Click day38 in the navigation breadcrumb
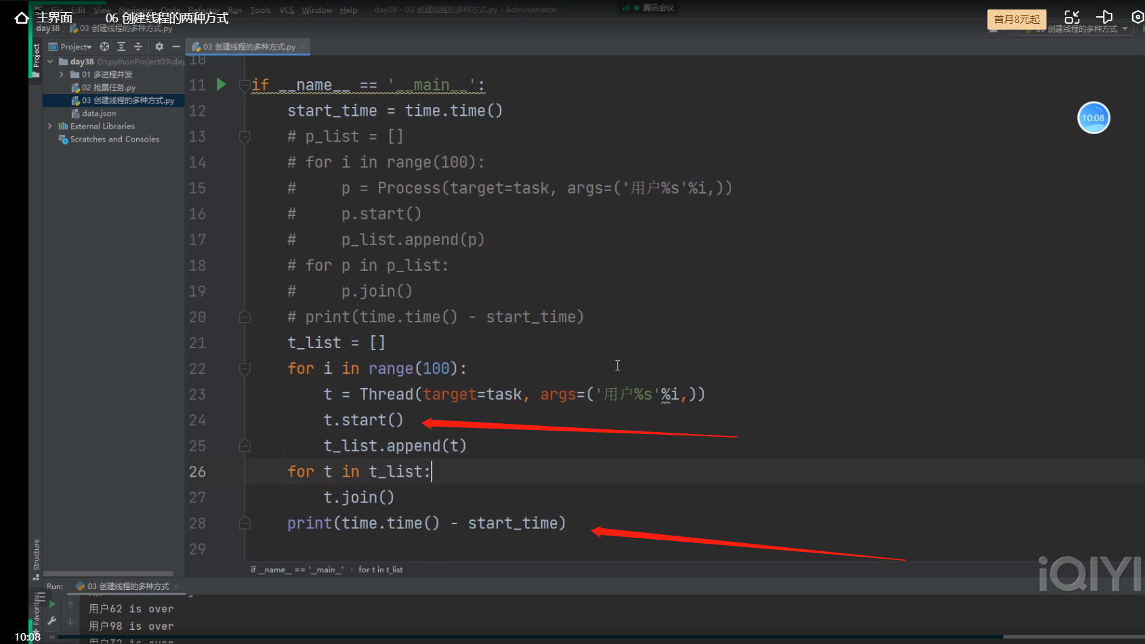 coord(47,28)
